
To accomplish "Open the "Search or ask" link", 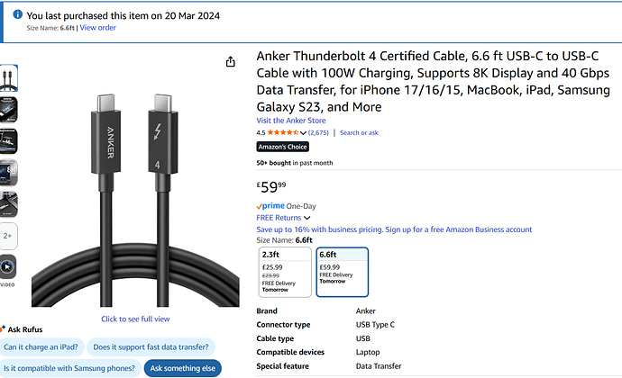I will [359, 132].
